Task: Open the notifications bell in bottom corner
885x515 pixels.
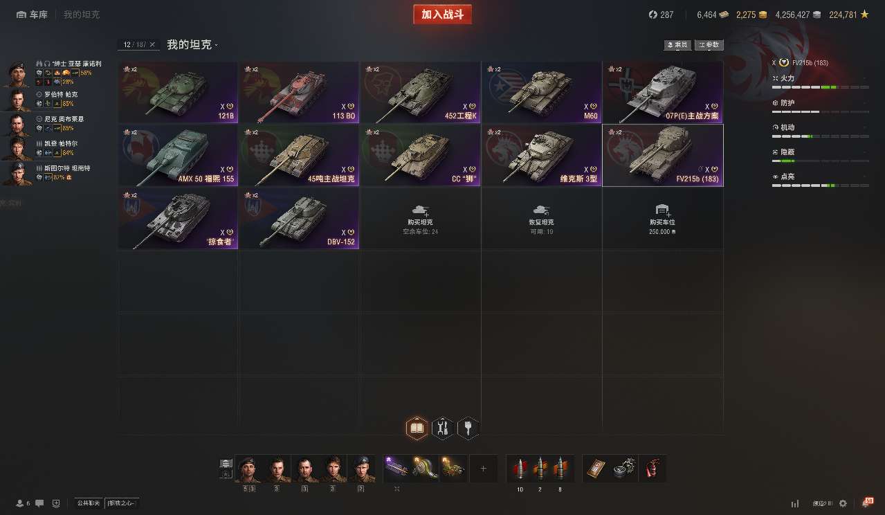Action: pyautogui.click(x=867, y=503)
